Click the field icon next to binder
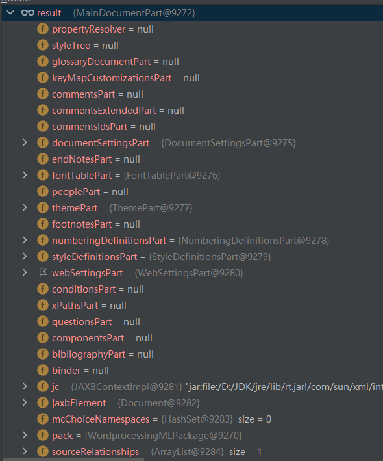 43,370
